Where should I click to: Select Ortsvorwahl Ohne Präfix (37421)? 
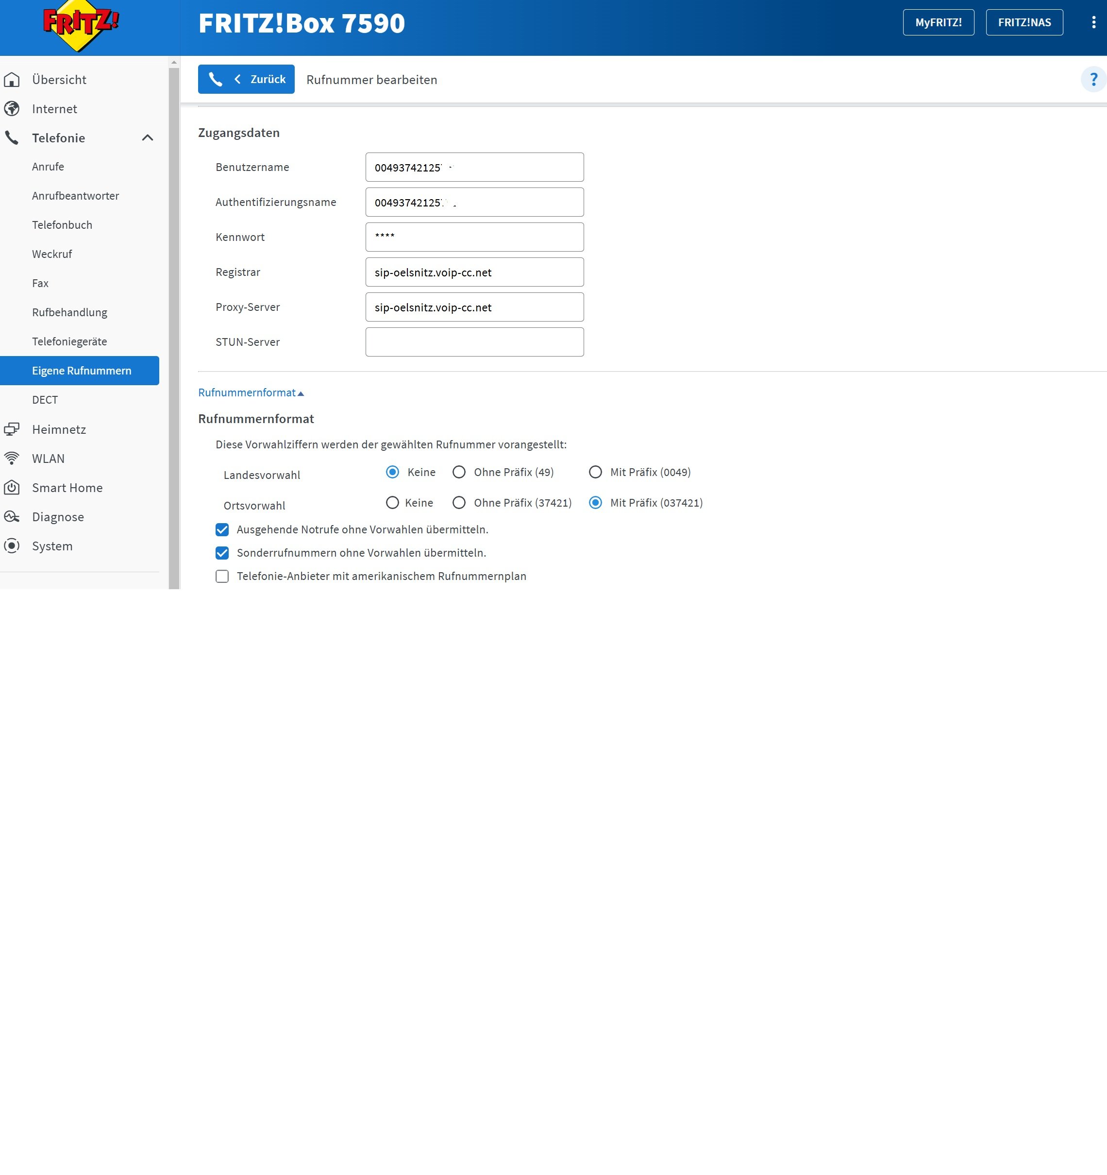[x=459, y=502]
